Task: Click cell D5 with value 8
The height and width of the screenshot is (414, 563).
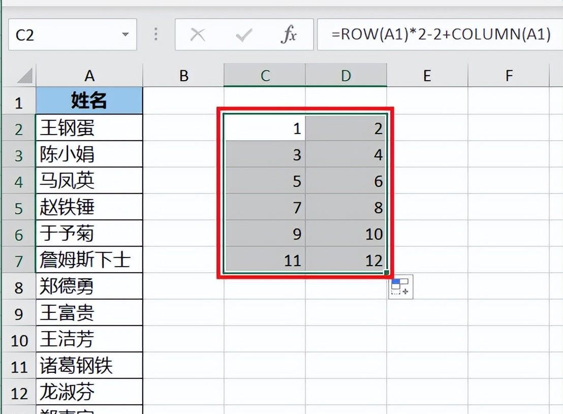Action: pos(346,207)
